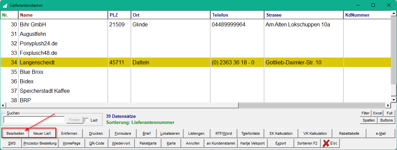Click the SMS button

(12, 143)
